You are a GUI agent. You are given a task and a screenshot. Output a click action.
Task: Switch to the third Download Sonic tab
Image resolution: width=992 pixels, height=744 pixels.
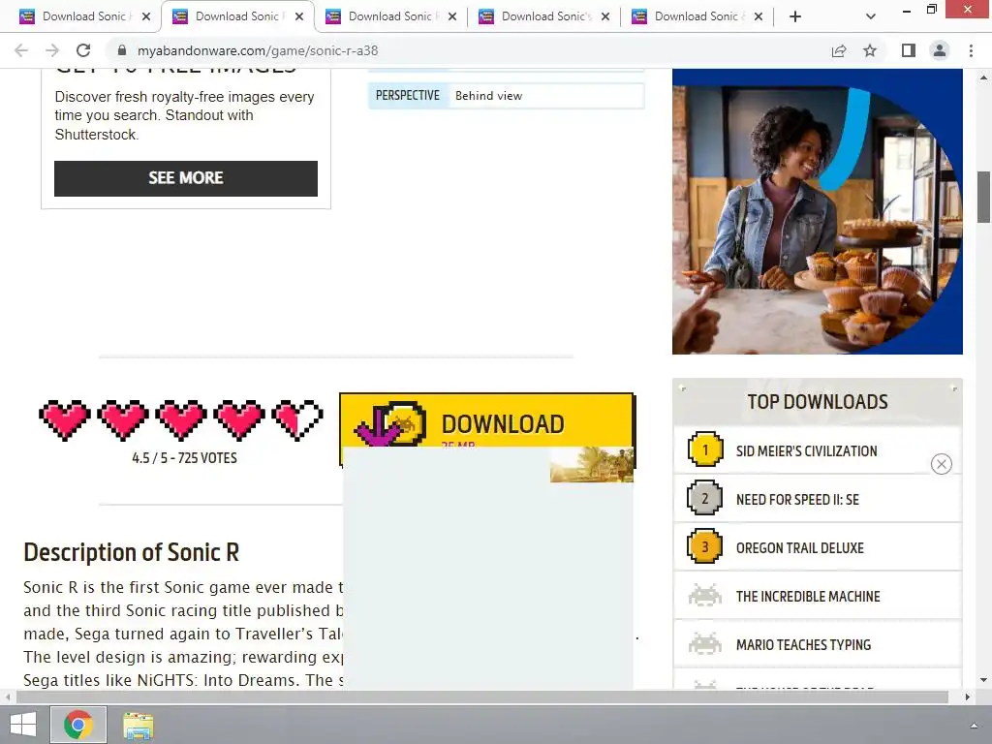[391, 16]
